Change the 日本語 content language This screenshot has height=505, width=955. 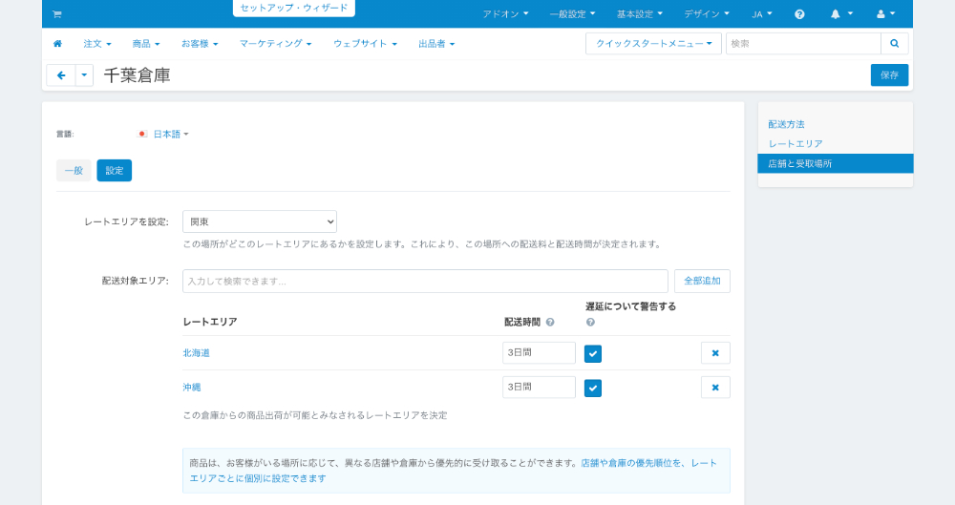(x=171, y=134)
